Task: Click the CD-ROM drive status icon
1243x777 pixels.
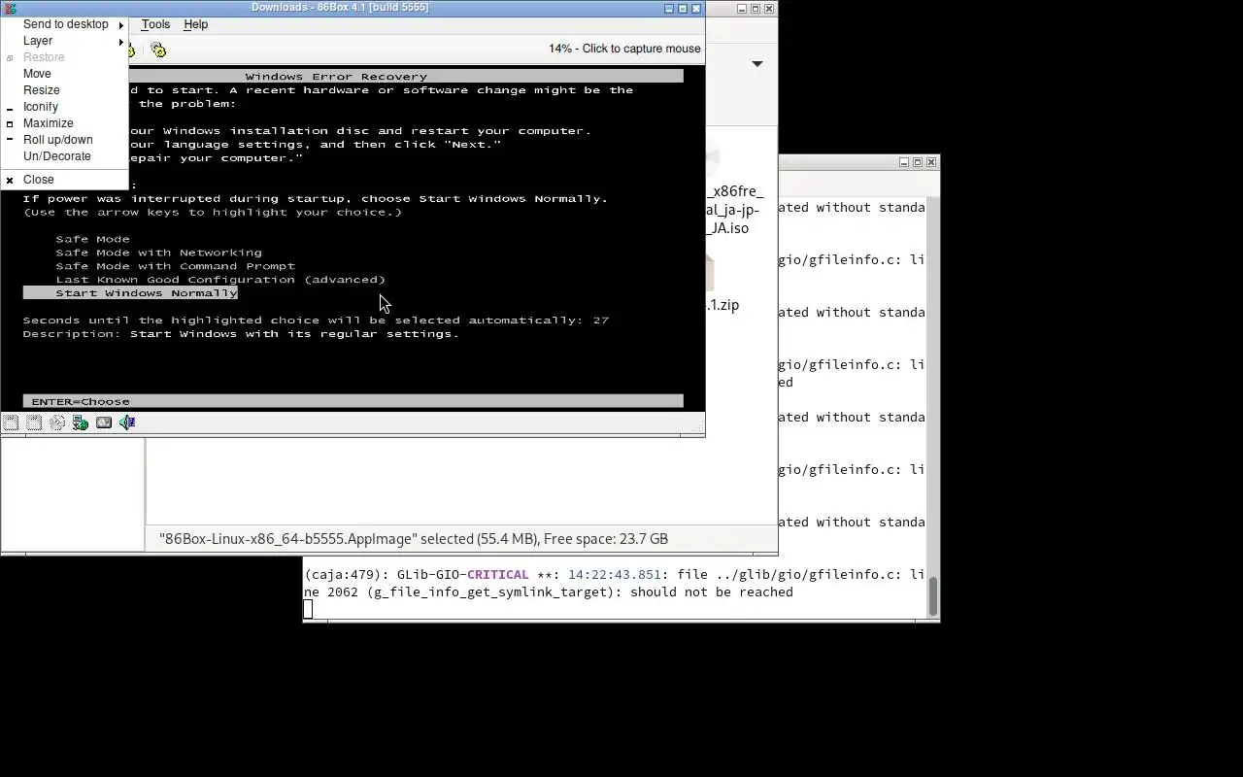Action: coord(57,422)
